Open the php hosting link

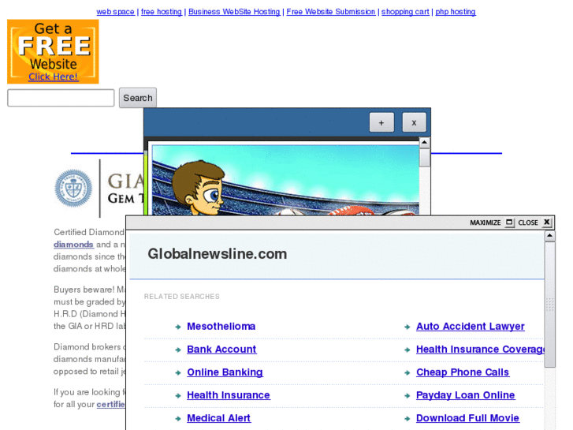(x=456, y=12)
